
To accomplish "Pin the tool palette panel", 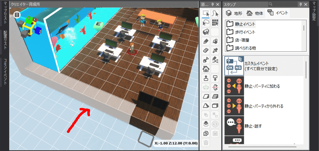I will (x=212, y=4).
